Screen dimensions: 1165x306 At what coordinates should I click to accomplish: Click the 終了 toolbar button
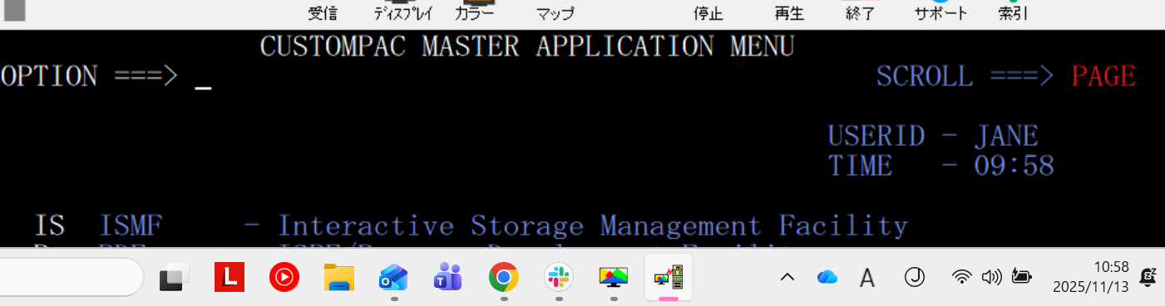click(860, 13)
